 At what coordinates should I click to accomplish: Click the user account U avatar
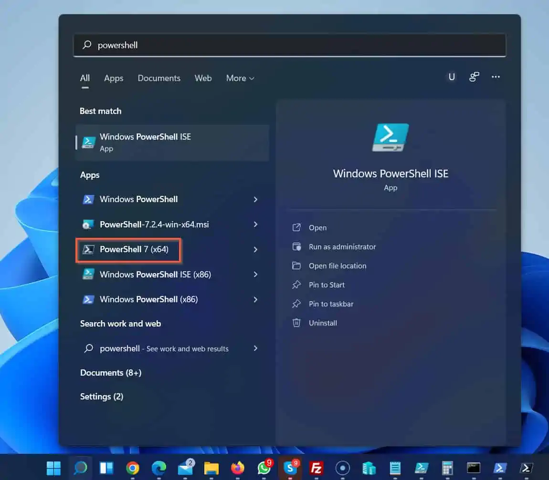point(451,77)
